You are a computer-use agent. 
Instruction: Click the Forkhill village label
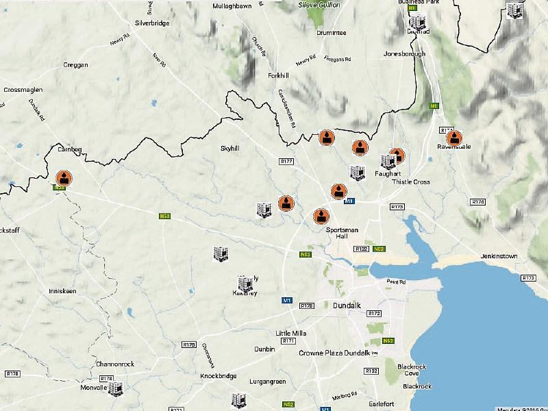pyautogui.click(x=279, y=75)
